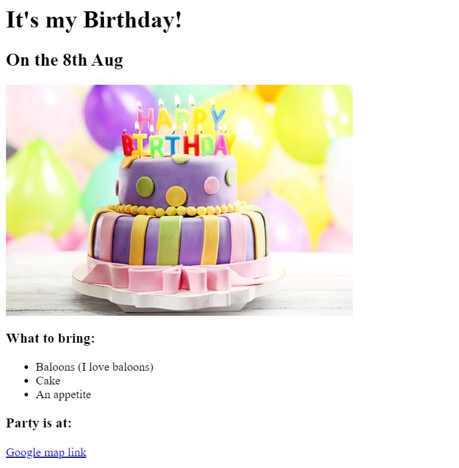459x468 pixels.
Task: Click the purple top tier of the cake
Action: click(177, 180)
